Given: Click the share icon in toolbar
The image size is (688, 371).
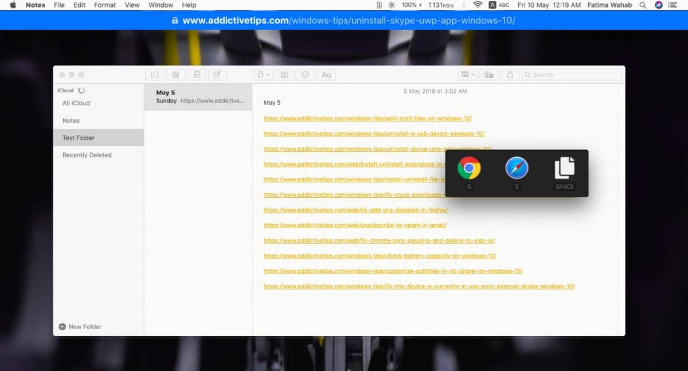Looking at the screenshot, I should click(510, 75).
